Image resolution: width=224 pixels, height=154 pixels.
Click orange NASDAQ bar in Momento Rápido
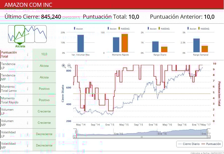pos(125,43)
